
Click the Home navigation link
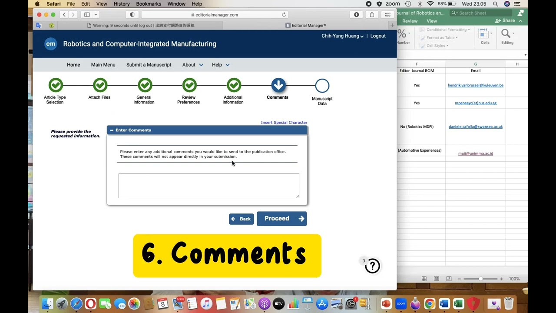click(73, 65)
